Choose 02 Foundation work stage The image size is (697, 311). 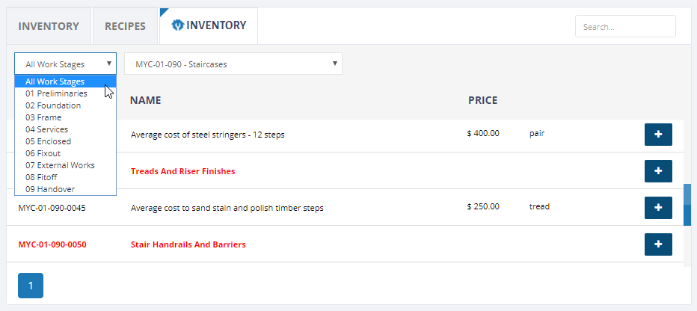pos(65,105)
